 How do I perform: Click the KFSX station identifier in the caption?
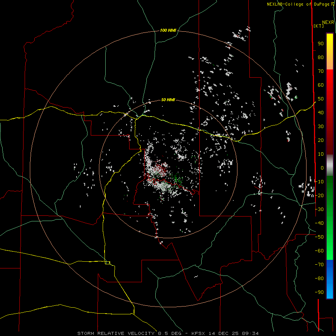pos(198,333)
